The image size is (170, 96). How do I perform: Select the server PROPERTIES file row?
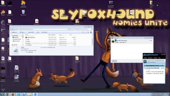pos(50,43)
